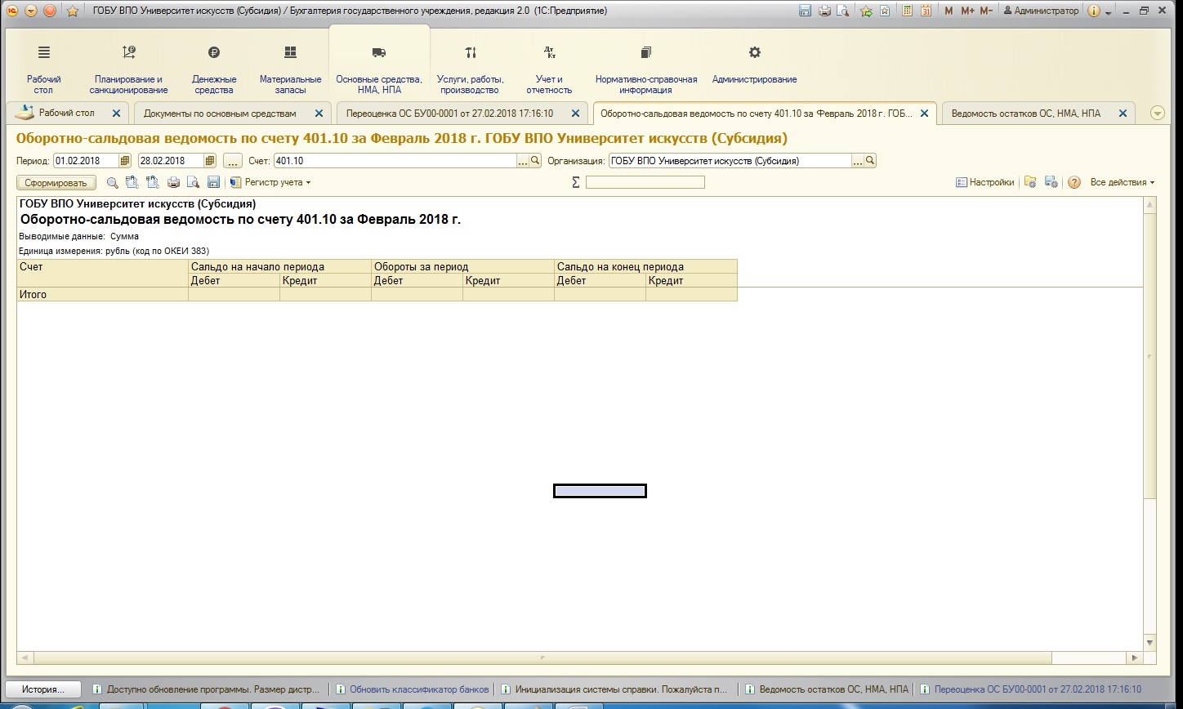Click the magnifier search icon in report toolbar
Image resolution: width=1183 pixels, height=709 pixels.
click(x=113, y=183)
